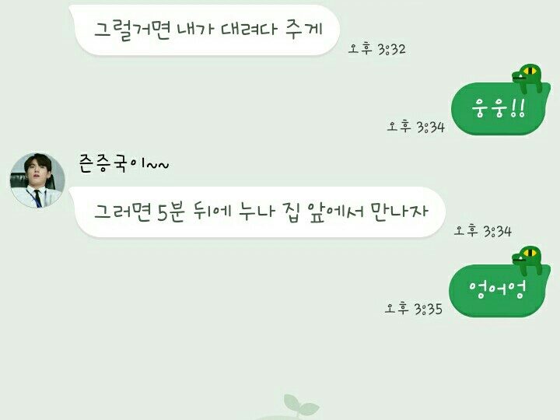Click the 오후 3:35 timestamp
The width and height of the screenshot is (560, 420).
(414, 309)
